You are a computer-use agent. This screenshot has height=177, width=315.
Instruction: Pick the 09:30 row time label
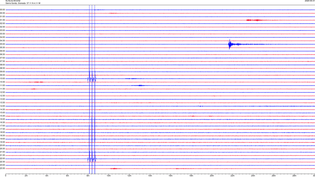click(x=2, y=75)
